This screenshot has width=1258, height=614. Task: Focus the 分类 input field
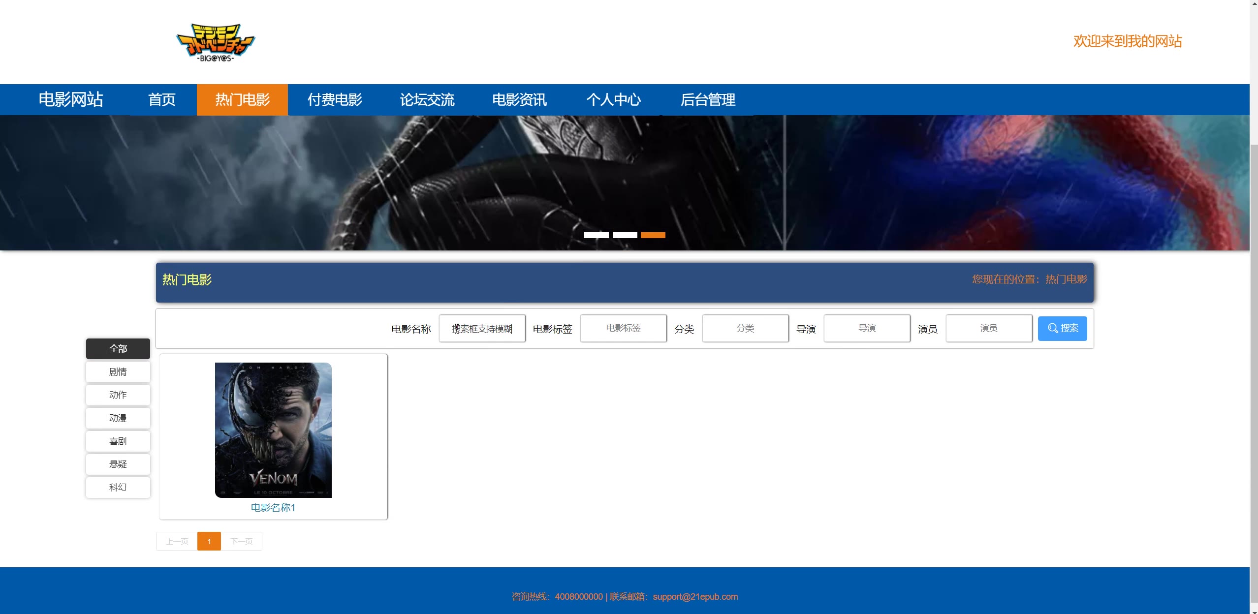(745, 328)
